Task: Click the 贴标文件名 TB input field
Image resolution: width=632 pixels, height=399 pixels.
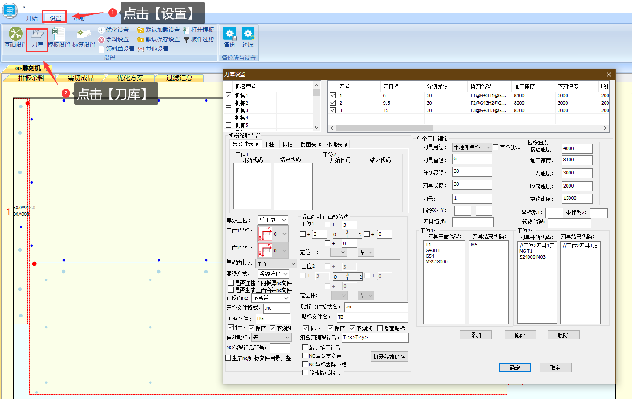Action: (372, 317)
